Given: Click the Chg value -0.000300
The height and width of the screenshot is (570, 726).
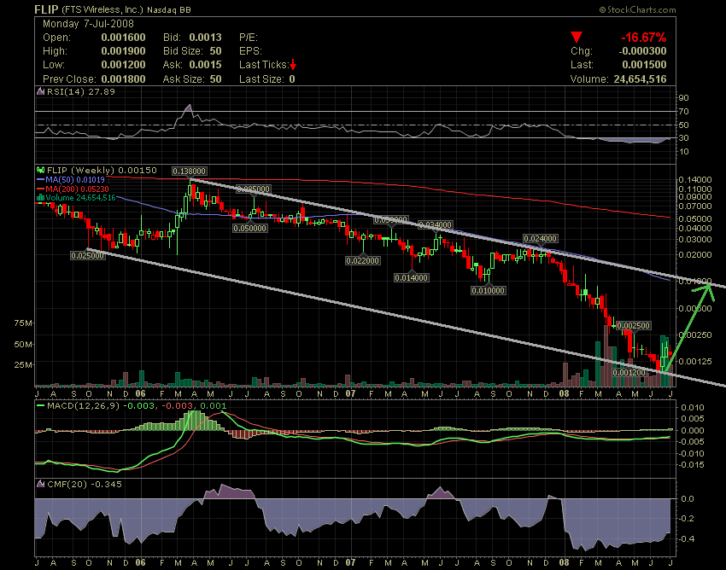Looking at the screenshot, I should (x=642, y=51).
